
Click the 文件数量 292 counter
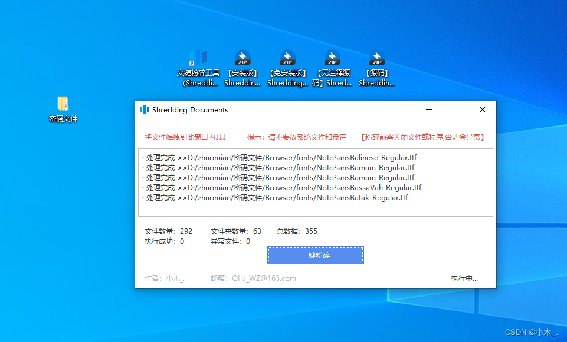pyautogui.click(x=168, y=231)
